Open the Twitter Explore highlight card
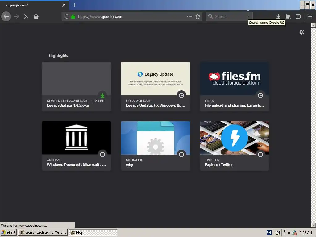The image size is (316, 237). [235, 146]
